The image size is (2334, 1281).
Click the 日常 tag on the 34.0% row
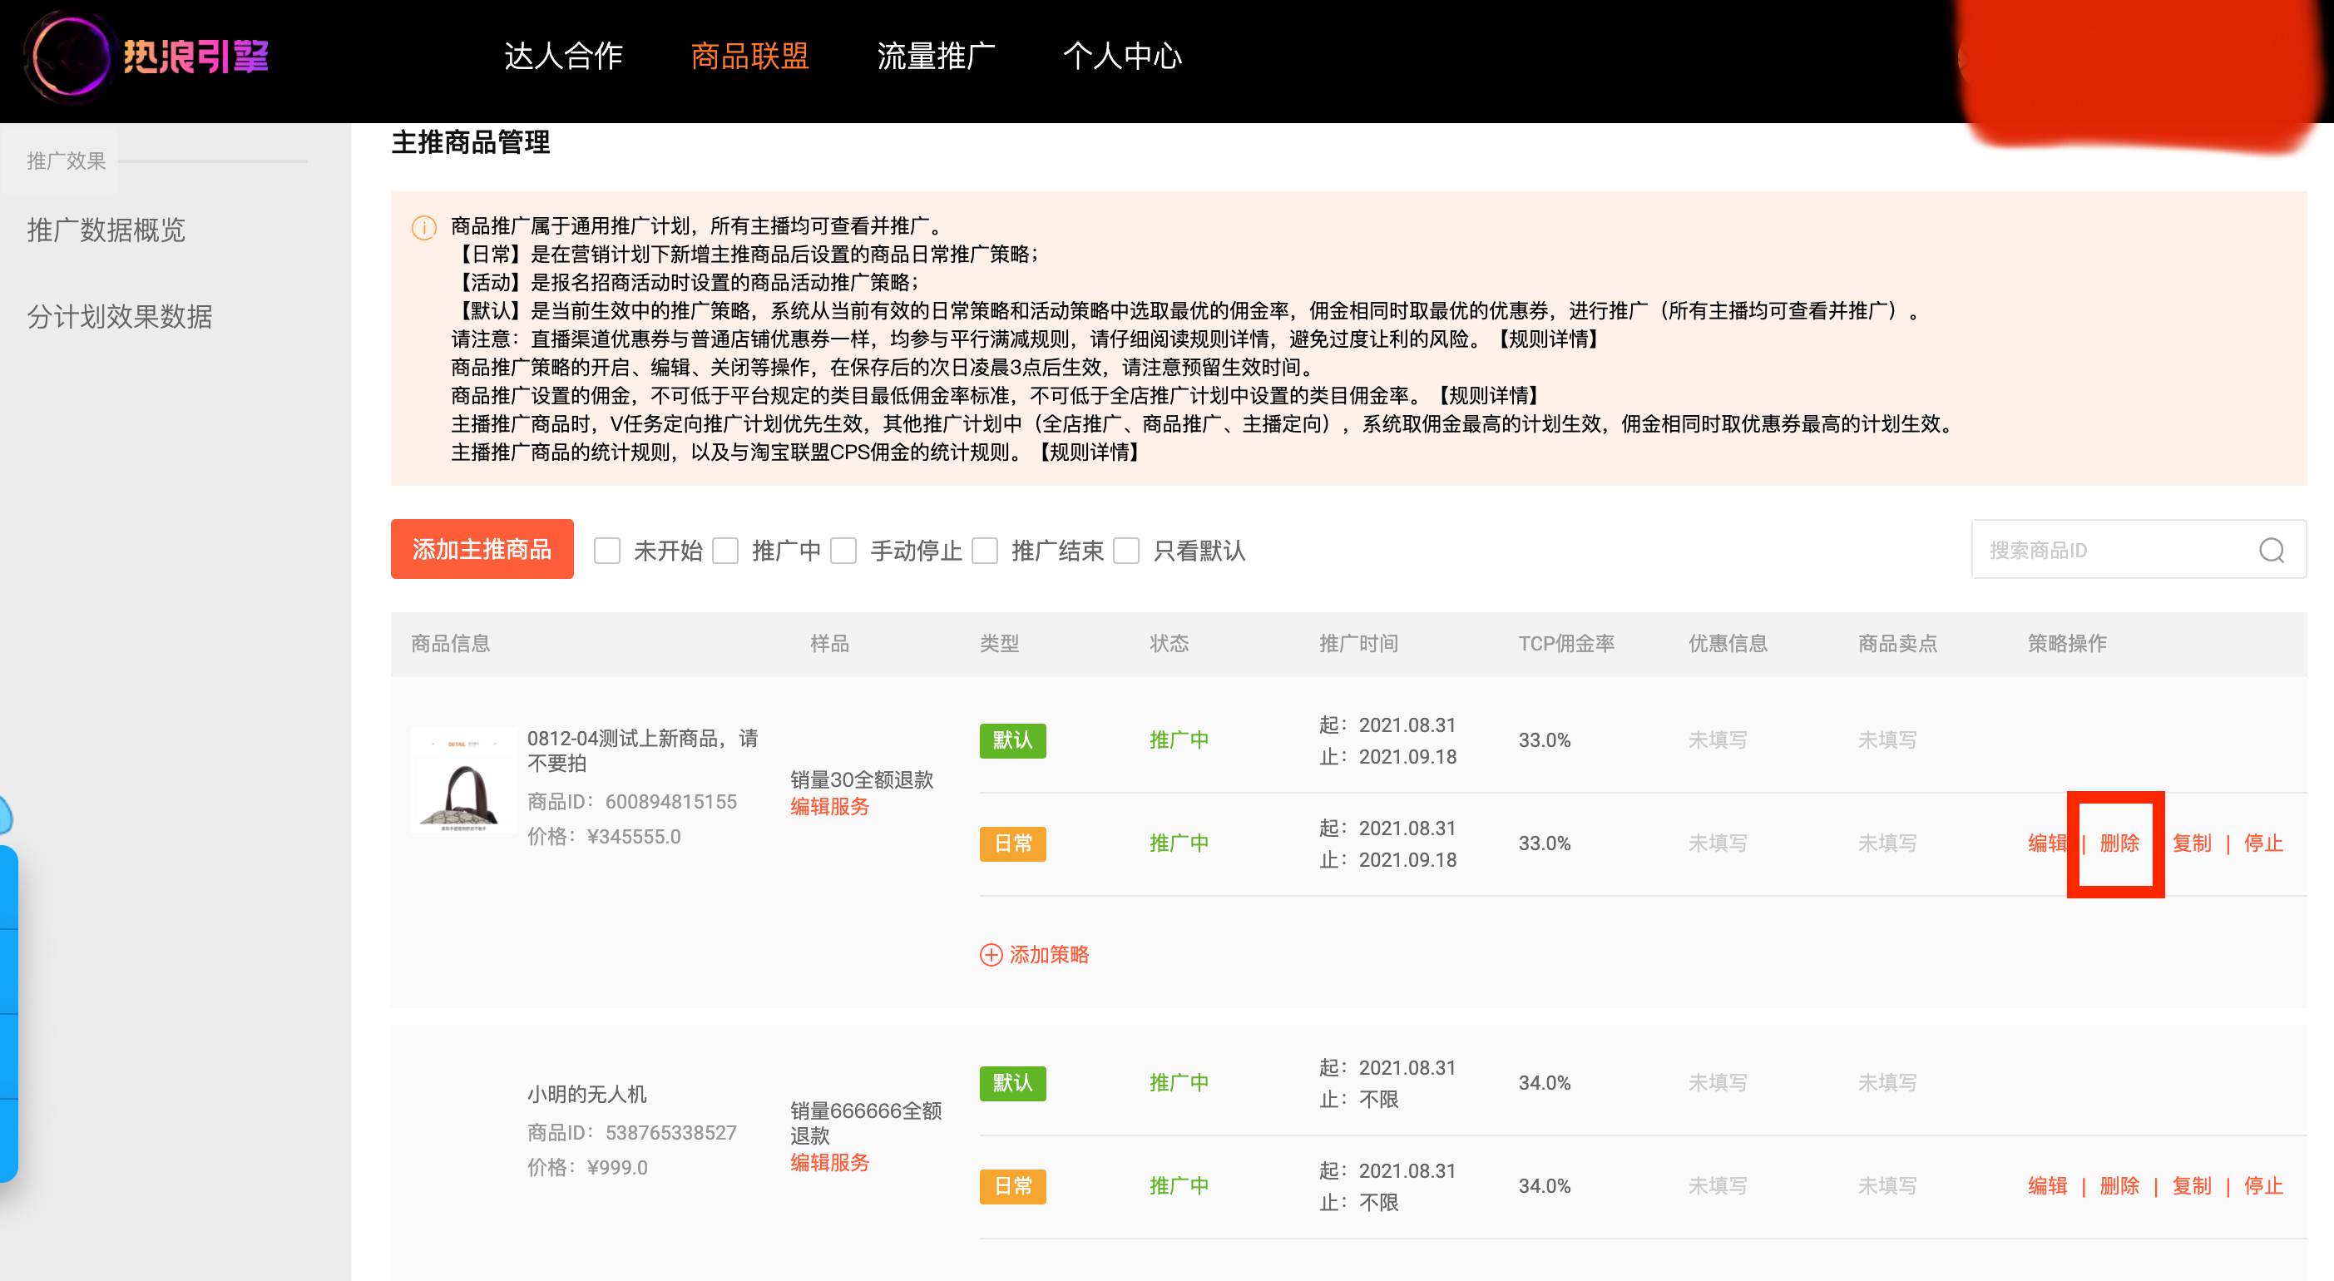1012,1186
